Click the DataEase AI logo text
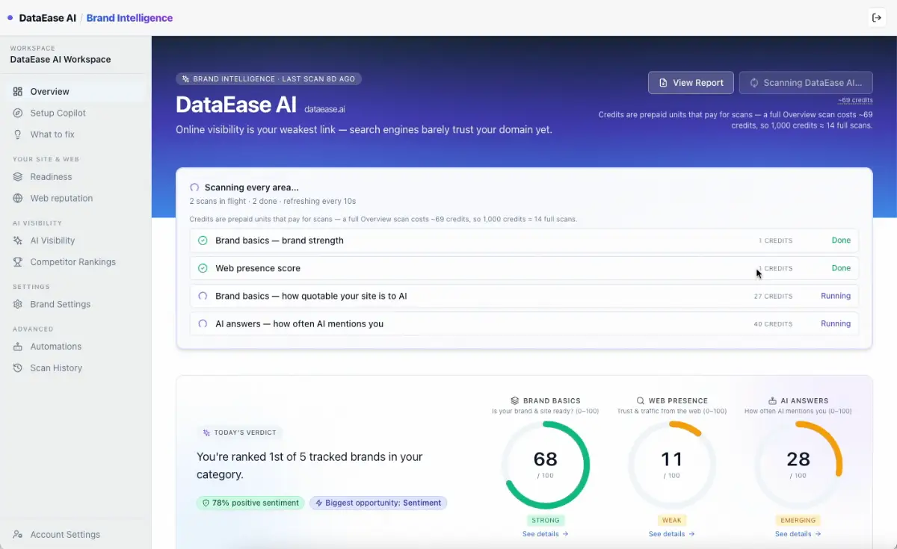The width and height of the screenshot is (897, 549). 46,18
